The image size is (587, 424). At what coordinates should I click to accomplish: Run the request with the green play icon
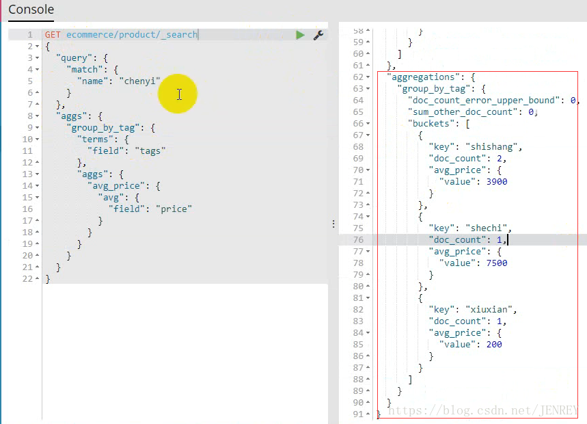pos(301,35)
